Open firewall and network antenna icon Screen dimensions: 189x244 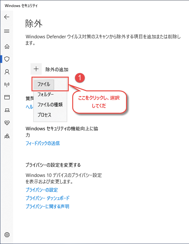pos(7,85)
